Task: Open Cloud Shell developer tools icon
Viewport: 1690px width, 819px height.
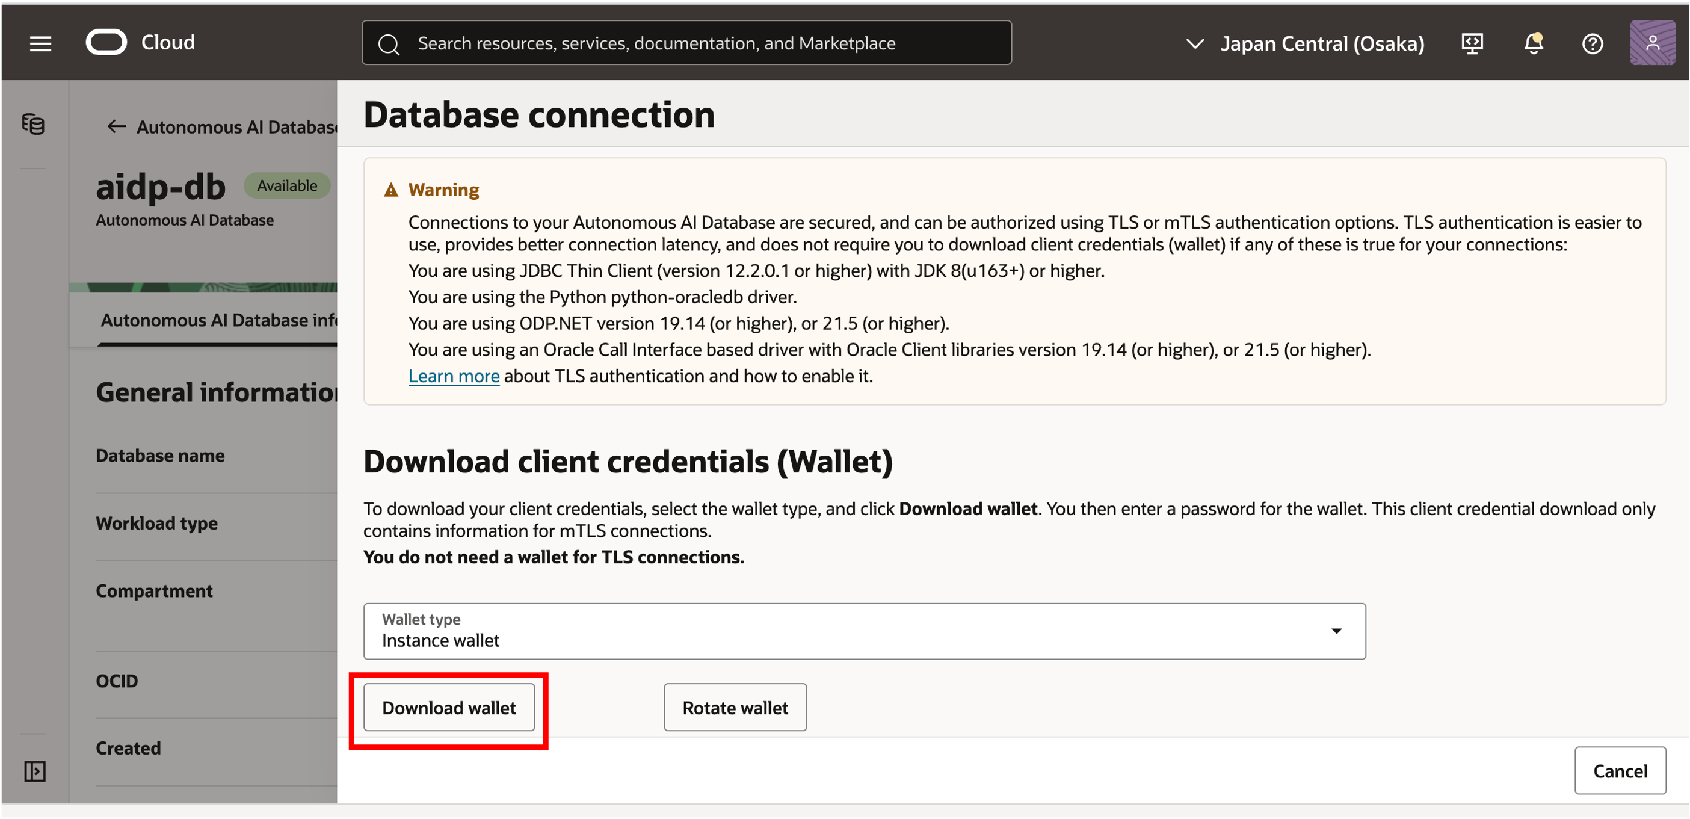Action: pyautogui.click(x=1472, y=43)
